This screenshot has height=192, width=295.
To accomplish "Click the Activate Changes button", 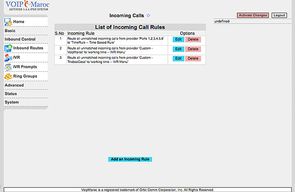I will (x=253, y=15).
